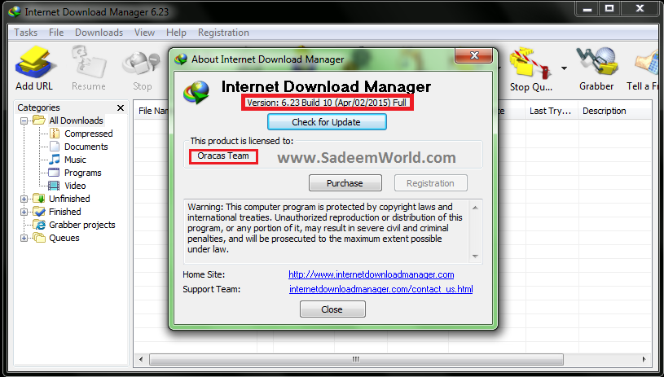Open the Stop Queue dropdown arrow
Image resolution: width=664 pixels, height=377 pixels.
click(564, 68)
